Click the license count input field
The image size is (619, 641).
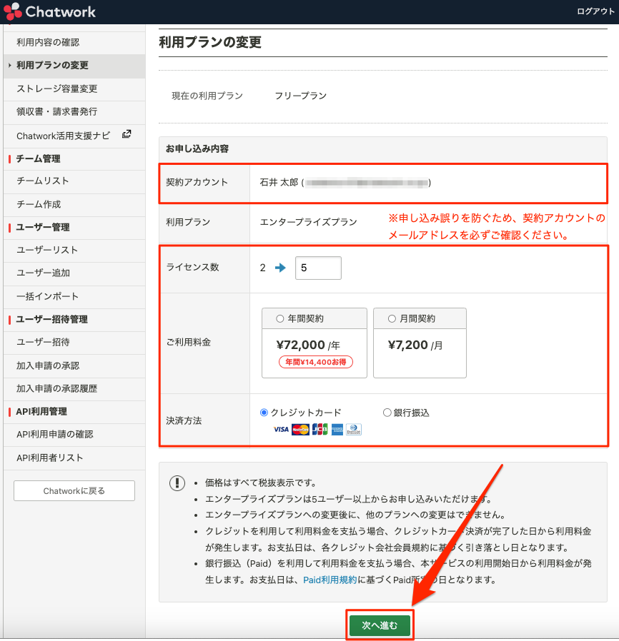318,268
